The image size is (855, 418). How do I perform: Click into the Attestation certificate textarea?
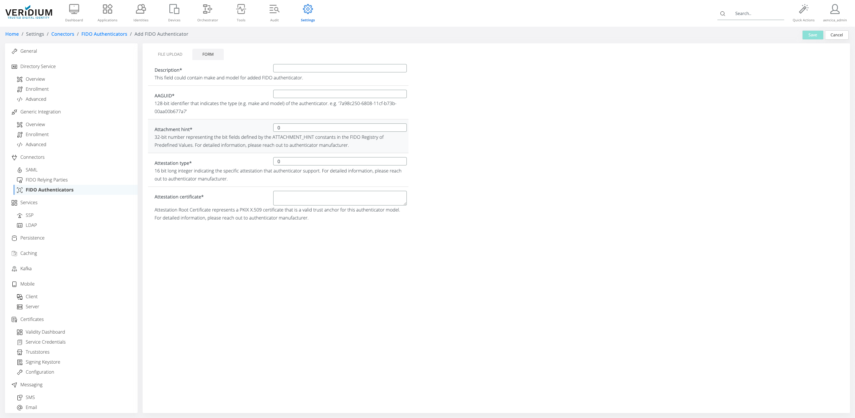(x=340, y=198)
